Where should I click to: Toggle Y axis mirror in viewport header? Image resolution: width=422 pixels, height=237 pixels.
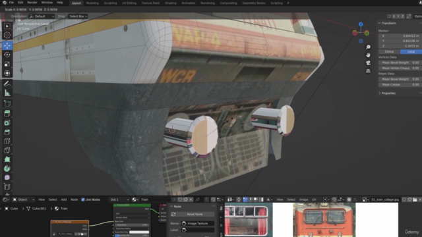pyautogui.click(x=398, y=16)
